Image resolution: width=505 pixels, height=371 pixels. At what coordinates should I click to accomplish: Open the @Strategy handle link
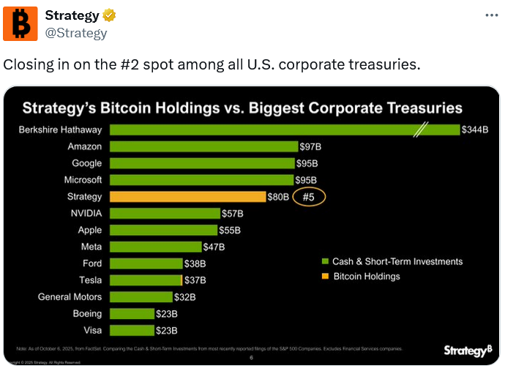click(x=76, y=33)
